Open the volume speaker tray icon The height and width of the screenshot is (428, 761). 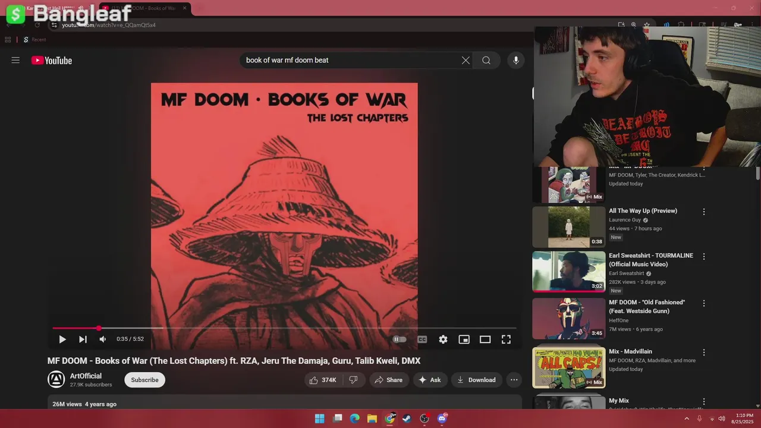[x=721, y=418]
